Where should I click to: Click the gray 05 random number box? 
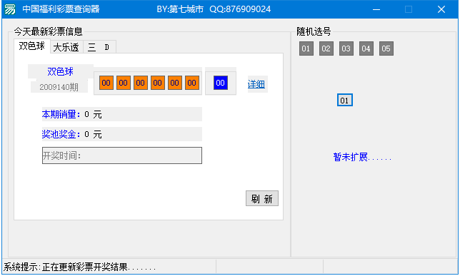click(x=386, y=48)
